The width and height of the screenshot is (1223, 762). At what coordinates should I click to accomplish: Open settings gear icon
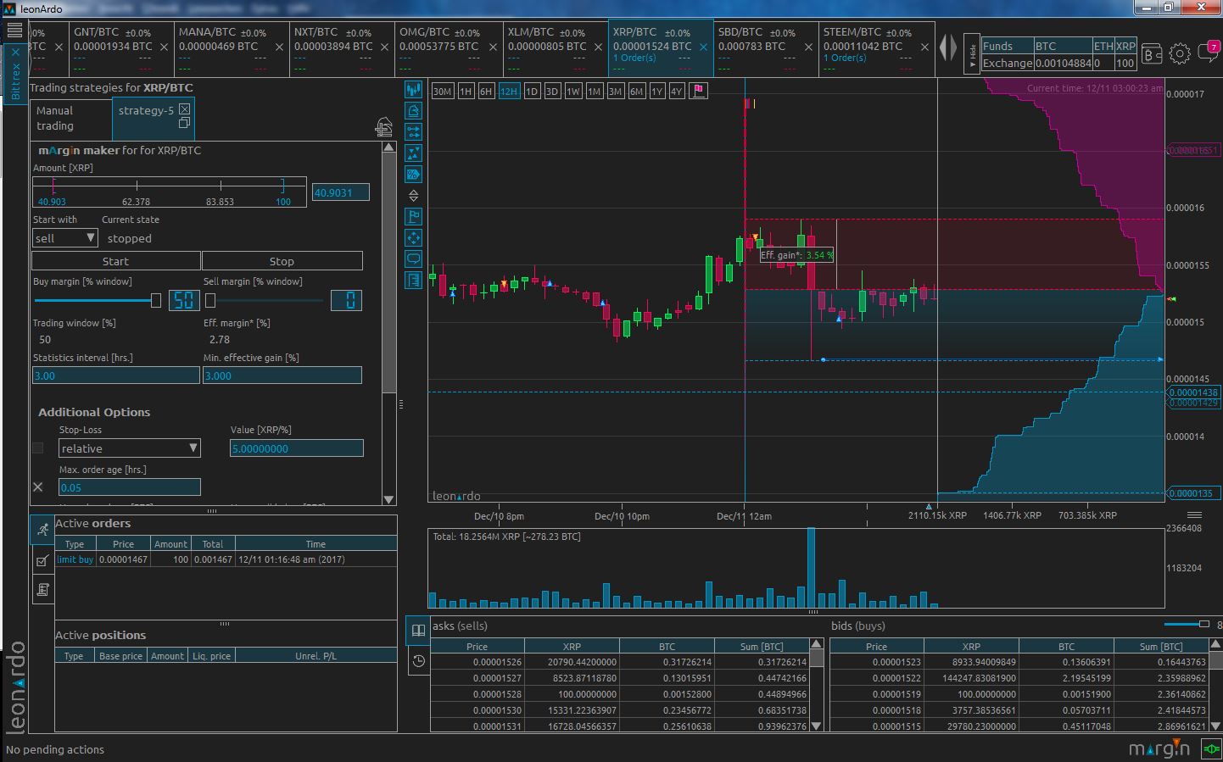coord(1180,54)
